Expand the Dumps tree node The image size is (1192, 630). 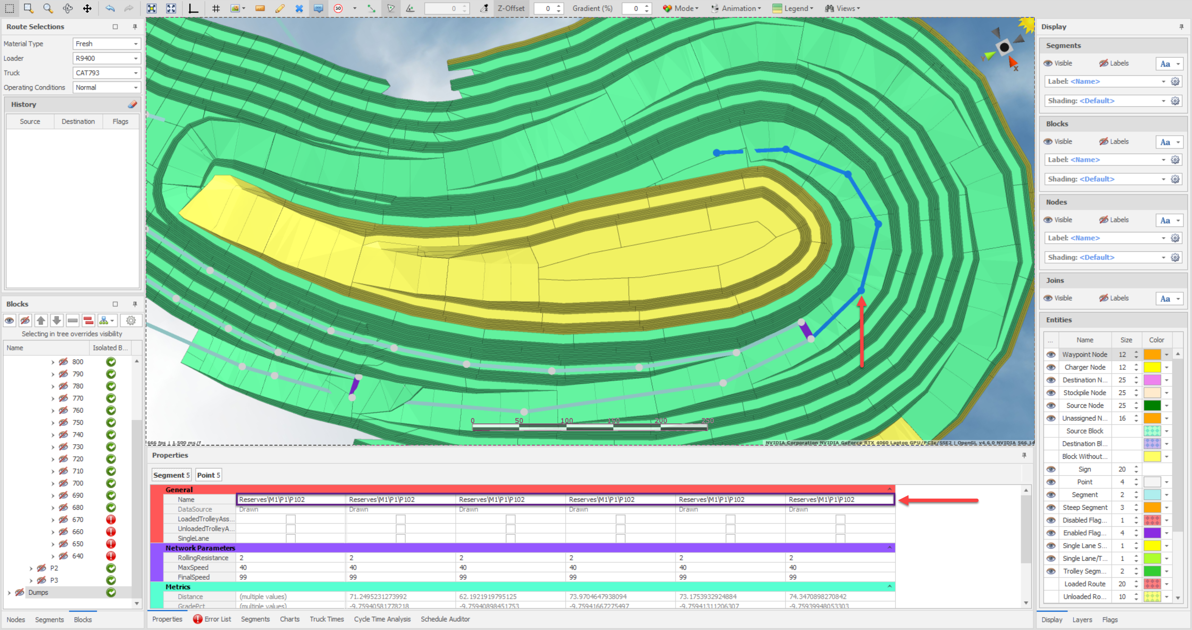click(9, 593)
